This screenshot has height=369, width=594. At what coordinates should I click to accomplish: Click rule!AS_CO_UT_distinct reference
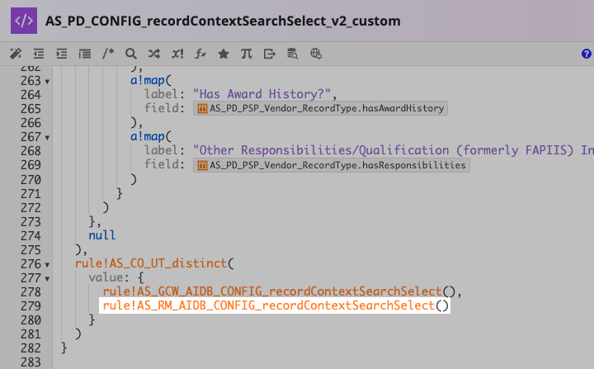[151, 263]
